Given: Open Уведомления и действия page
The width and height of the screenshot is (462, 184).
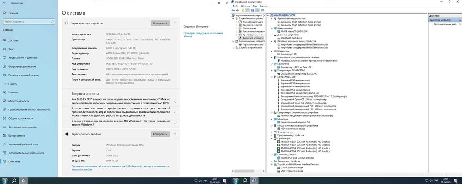Looking at the screenshot, I should (23, 58).
